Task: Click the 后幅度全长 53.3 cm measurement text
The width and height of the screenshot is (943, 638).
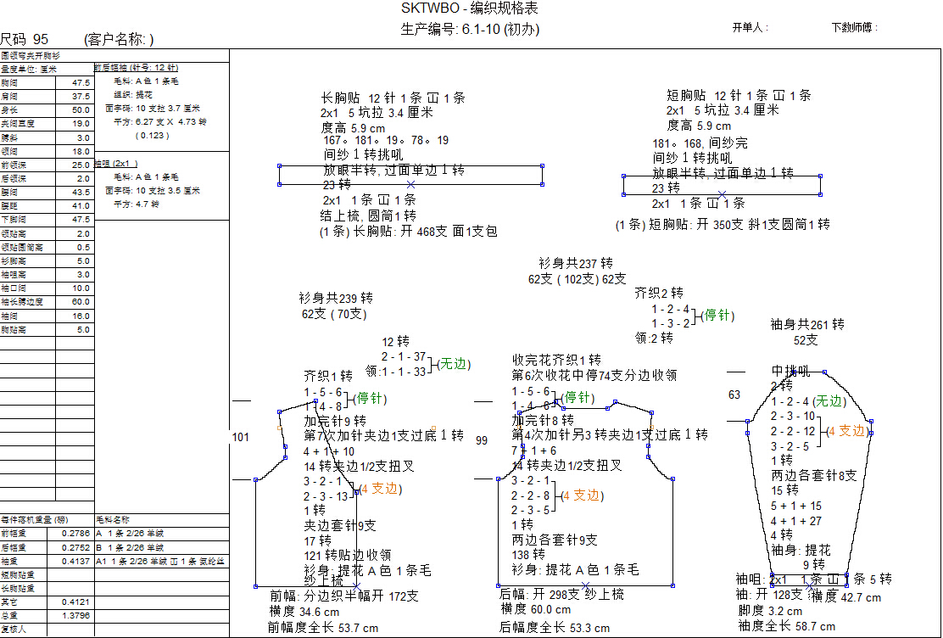Action: pos(555,628)
